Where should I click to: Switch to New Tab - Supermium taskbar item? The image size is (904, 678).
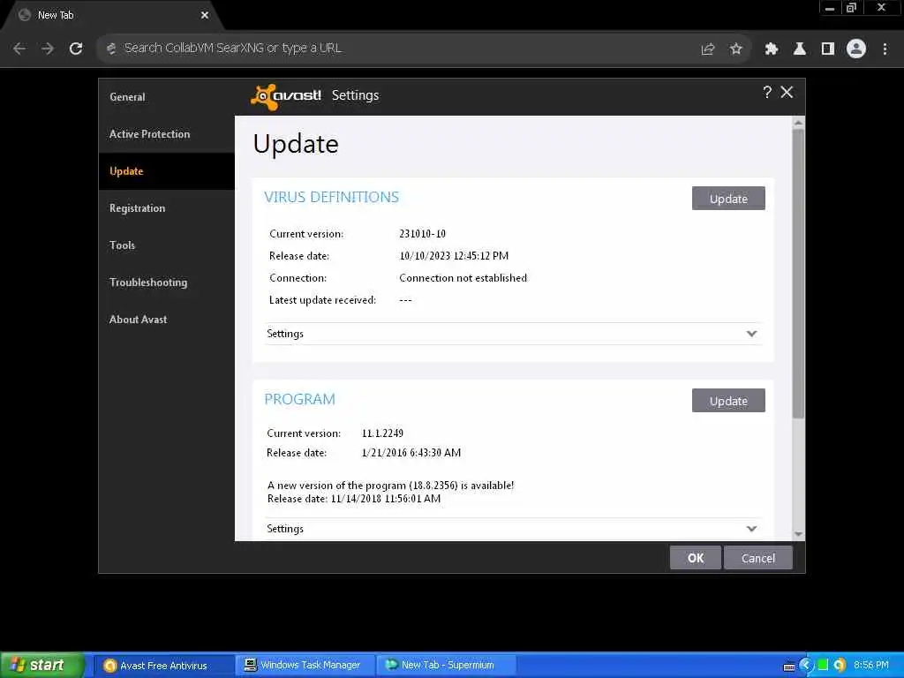point(445,666)
